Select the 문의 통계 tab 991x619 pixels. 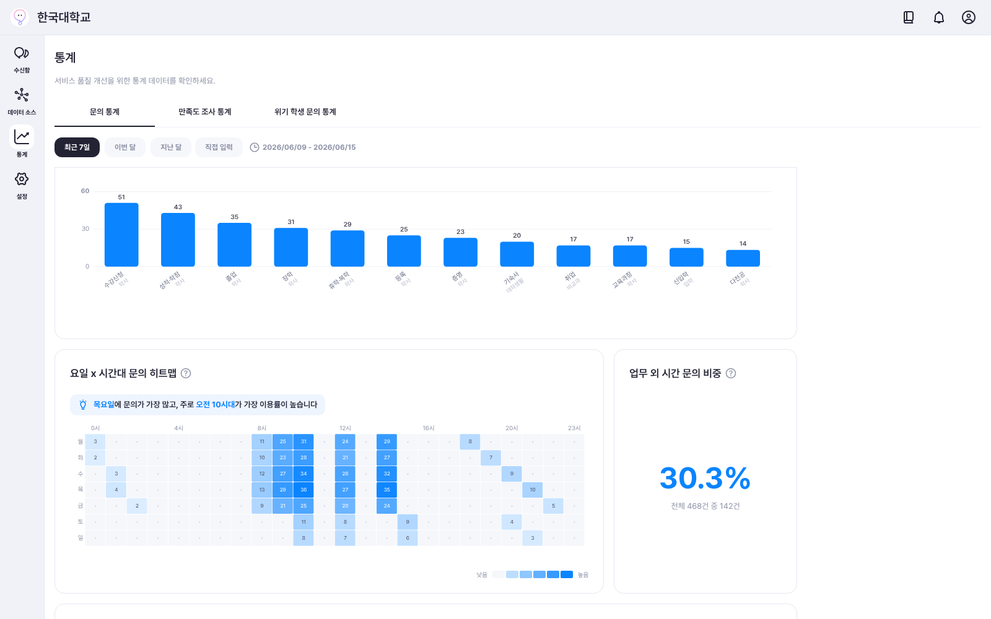click(105, 112)
